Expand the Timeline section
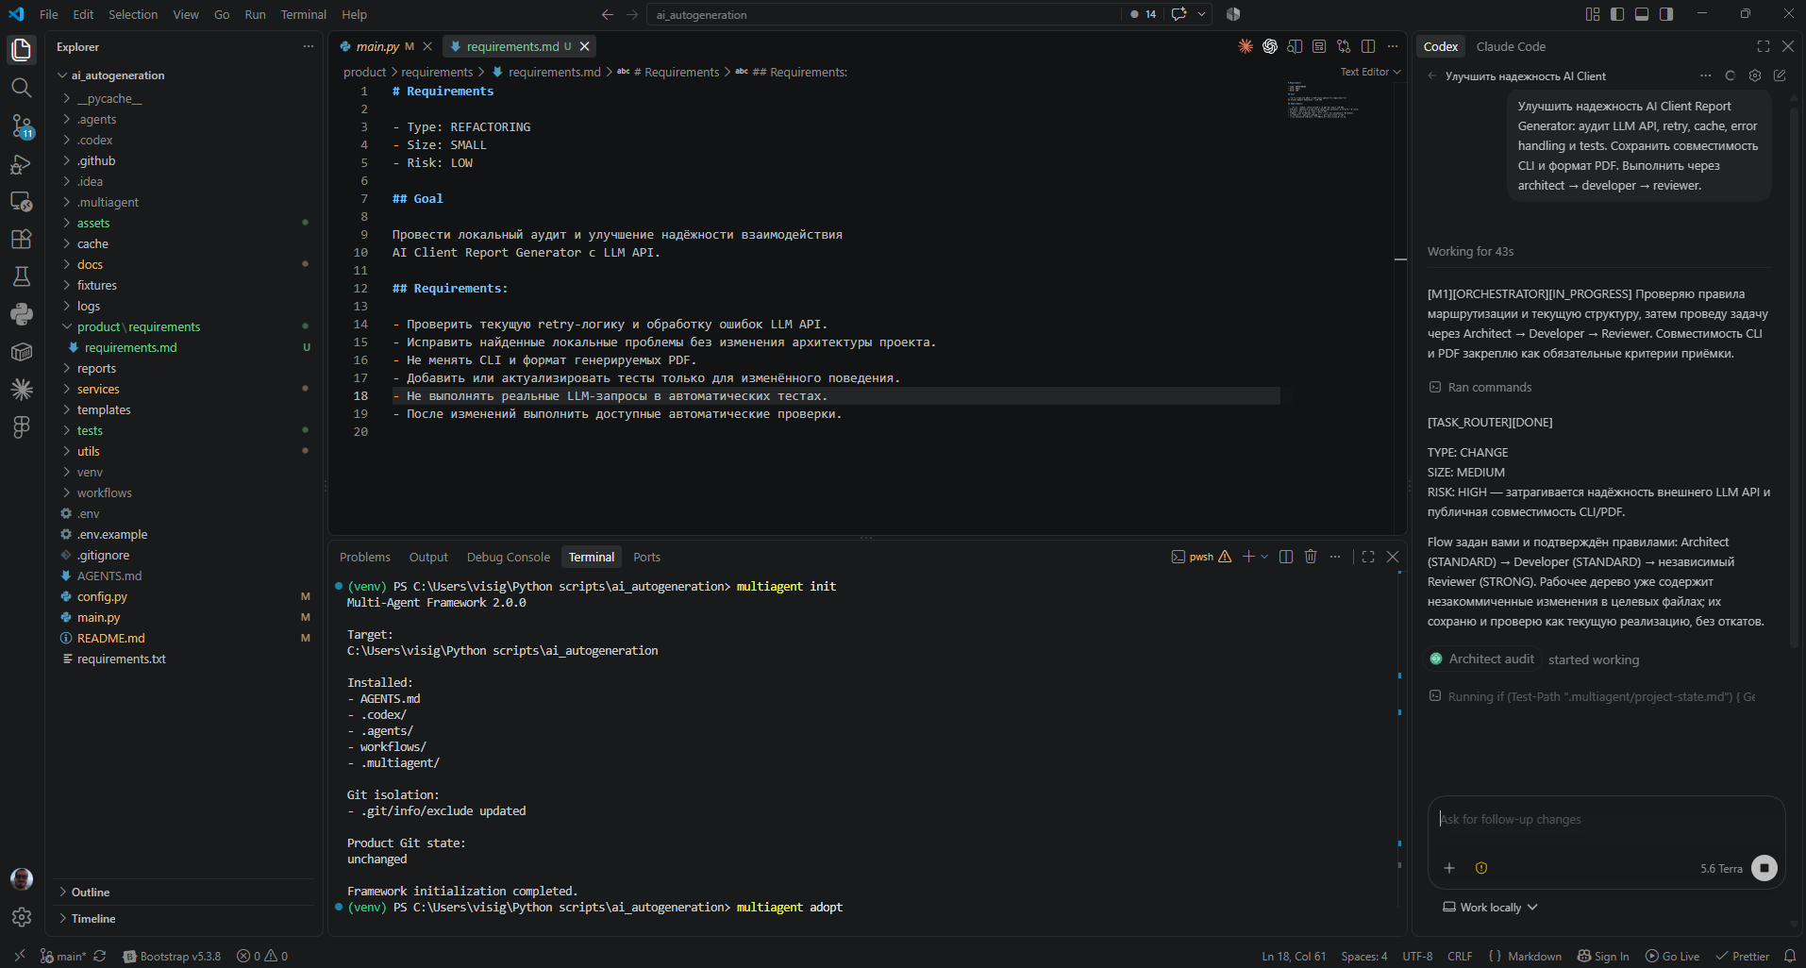1806x968 pixels. coord(93,918)
